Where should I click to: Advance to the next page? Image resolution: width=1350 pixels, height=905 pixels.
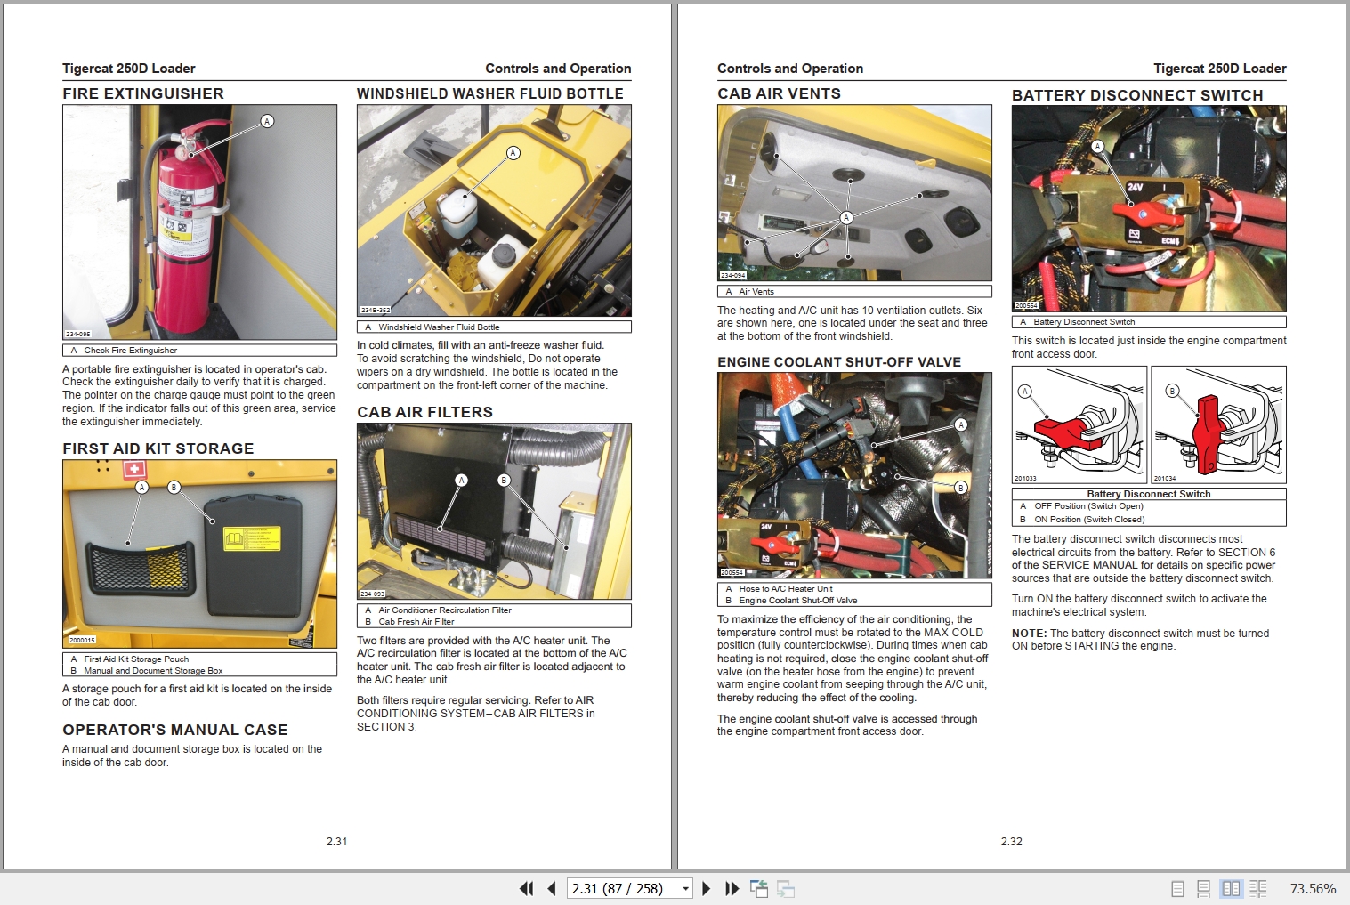pyautogui.click(x=707, y=888)
